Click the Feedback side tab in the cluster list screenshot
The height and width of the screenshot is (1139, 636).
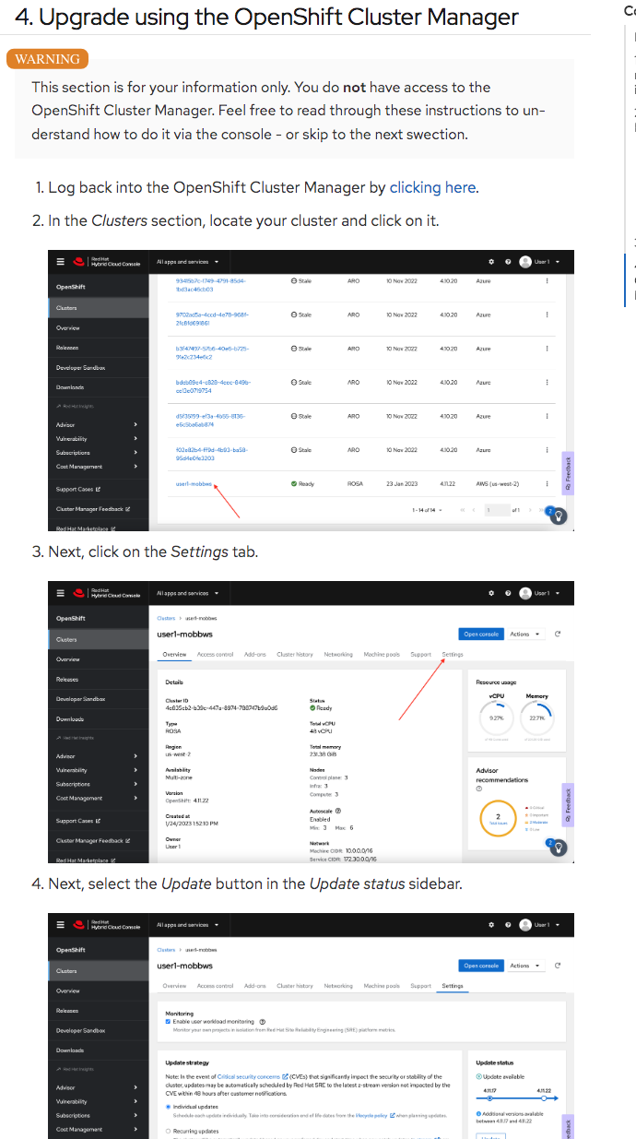(x=568, y=473)
